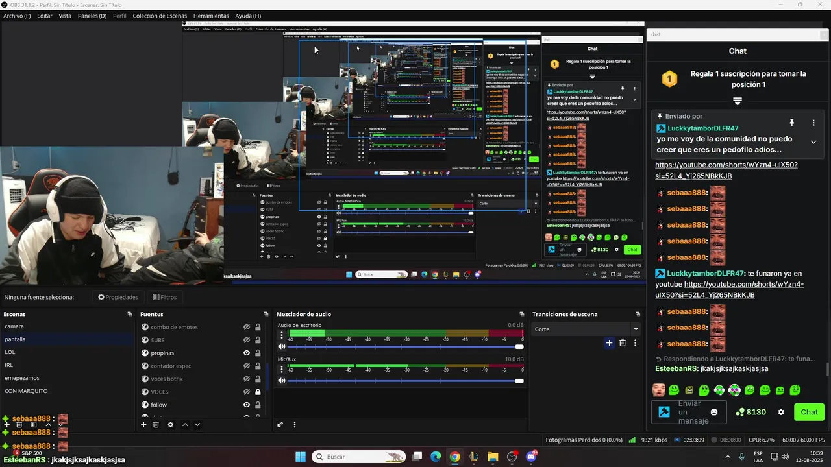Open Windows Start menu

click(301, 457)
